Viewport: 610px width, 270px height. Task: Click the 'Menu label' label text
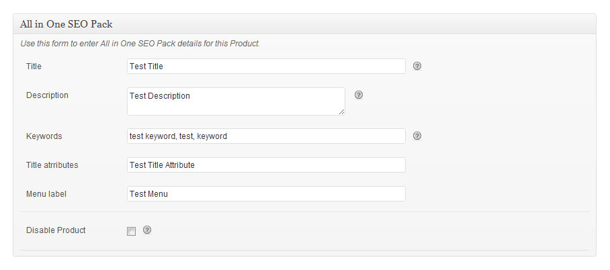point(46,194)
